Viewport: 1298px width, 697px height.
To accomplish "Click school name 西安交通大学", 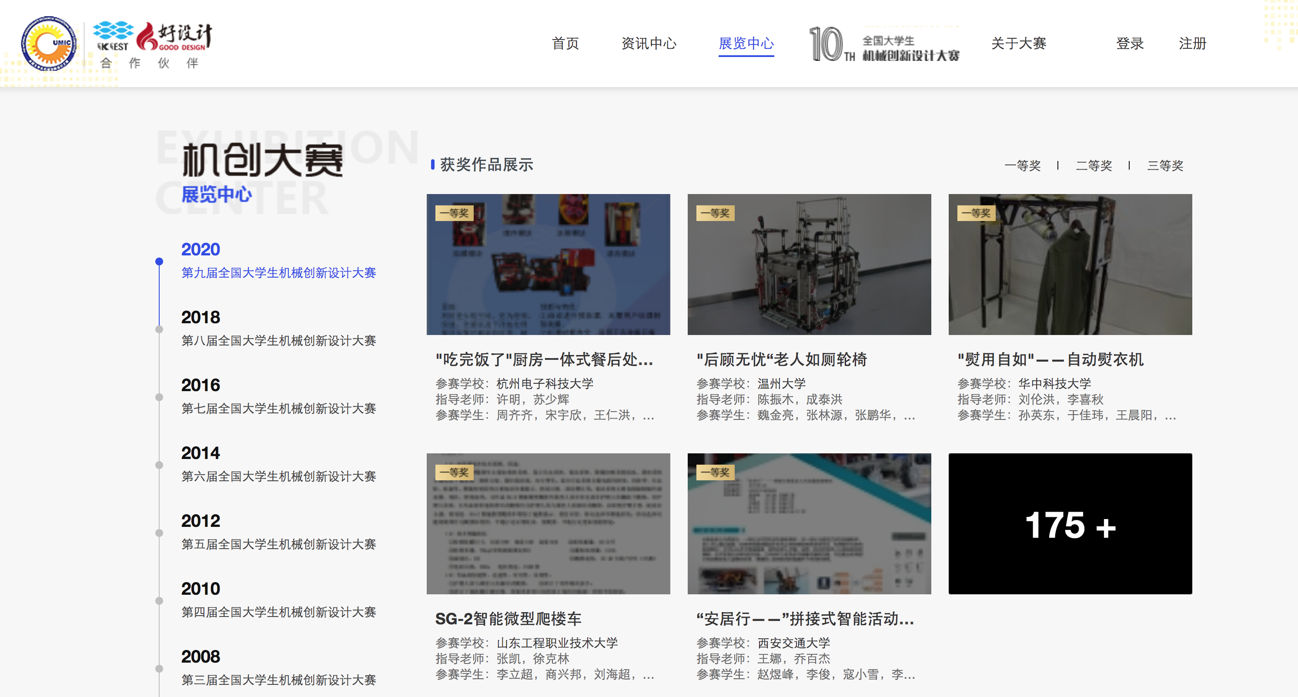I will tap(793, 643).
